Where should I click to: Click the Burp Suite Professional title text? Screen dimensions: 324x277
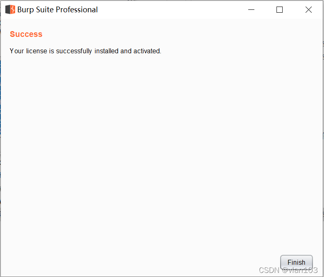57,10
